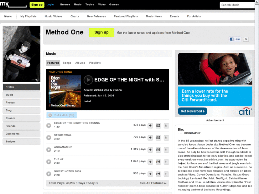
Task: Open Topics in the top navigation
Action: click(x=90, y=5)
